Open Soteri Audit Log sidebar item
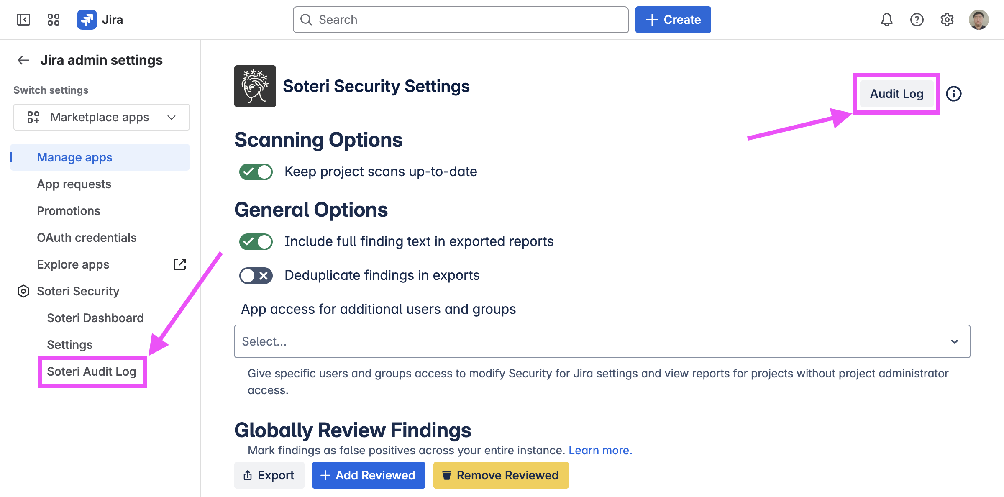 (x=92, y=371)
